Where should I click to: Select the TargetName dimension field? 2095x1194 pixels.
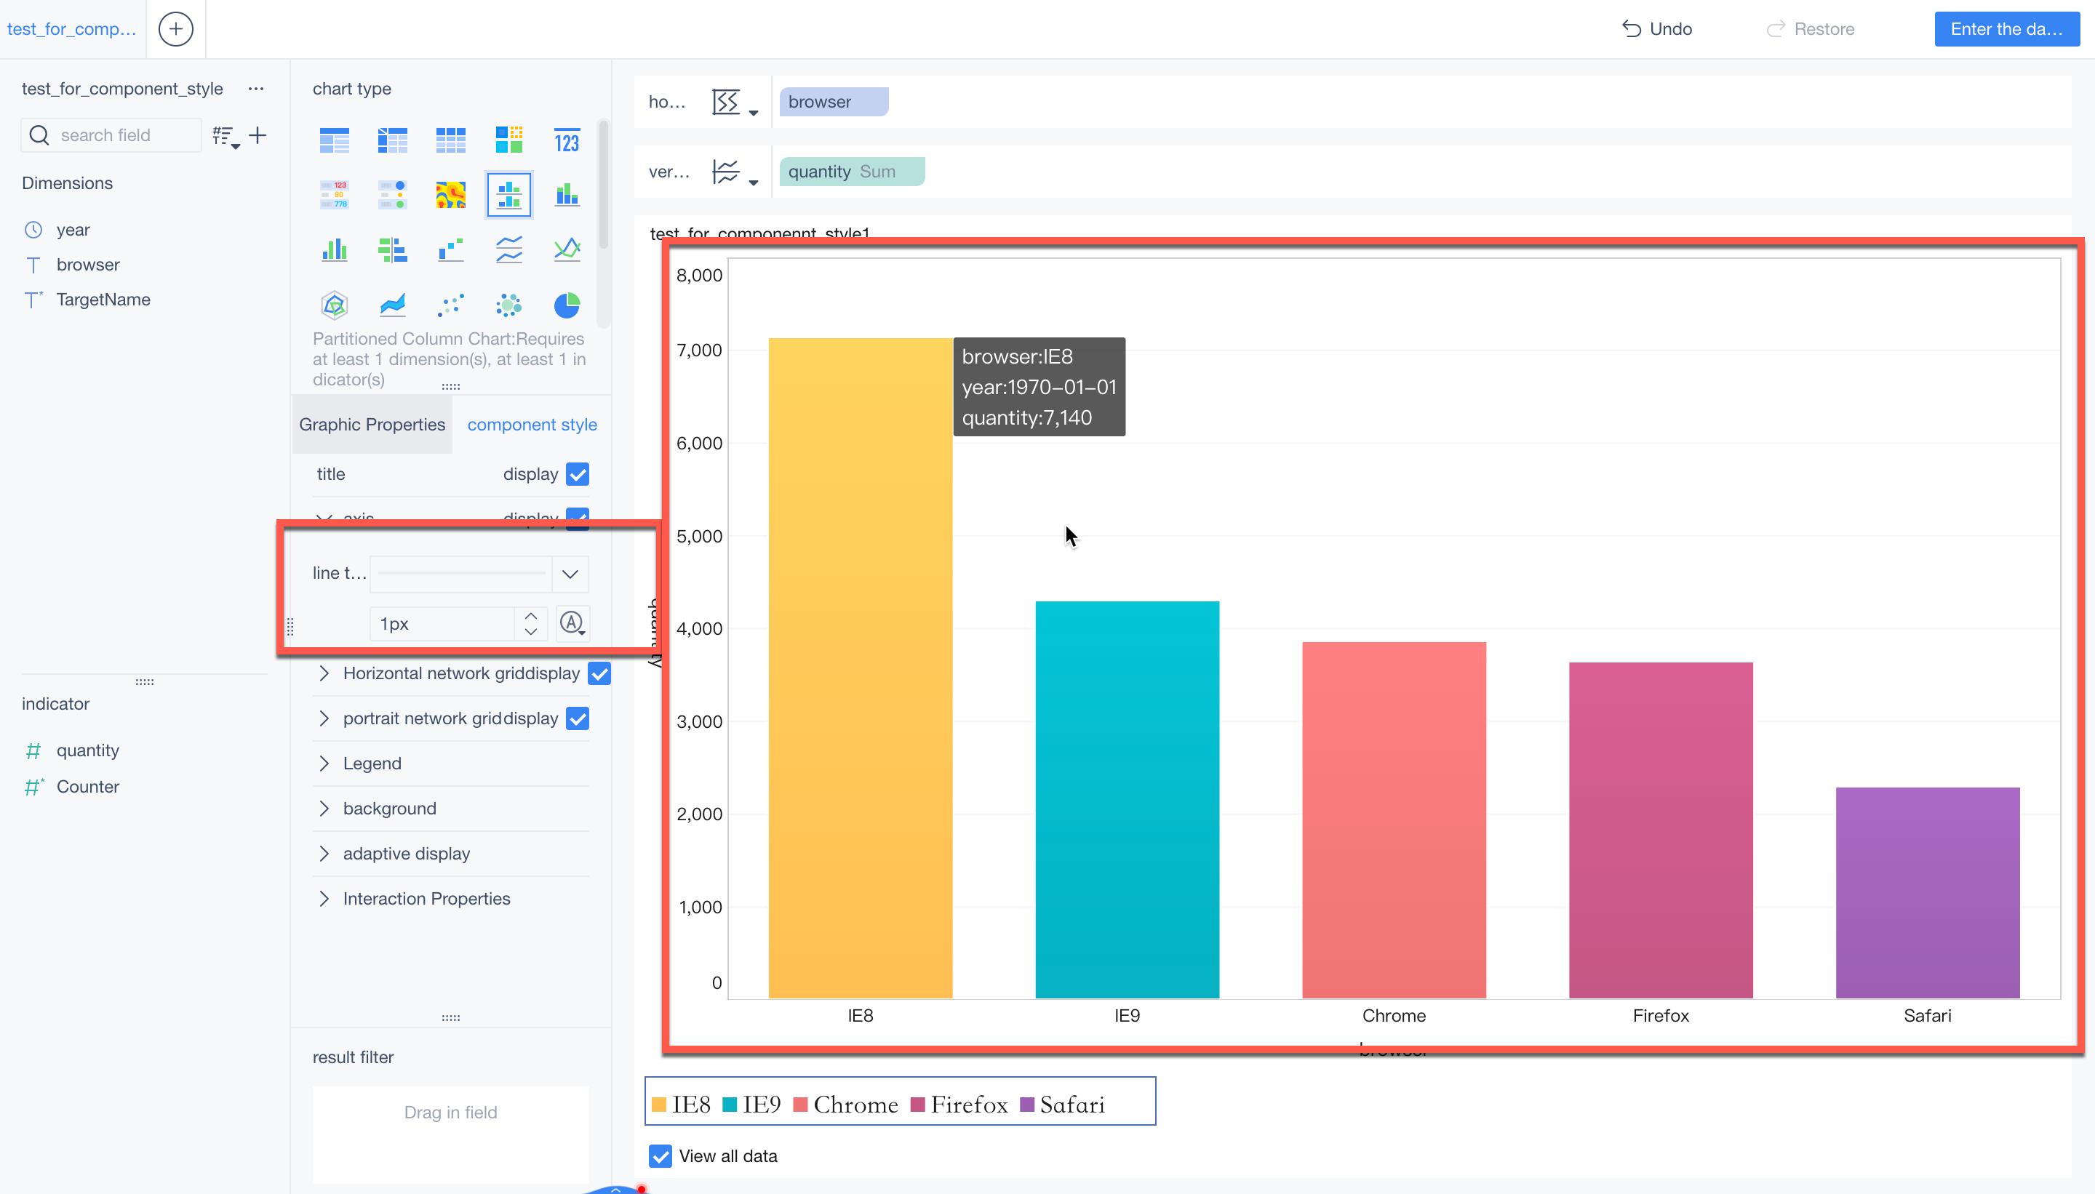[x=103, y=300]
